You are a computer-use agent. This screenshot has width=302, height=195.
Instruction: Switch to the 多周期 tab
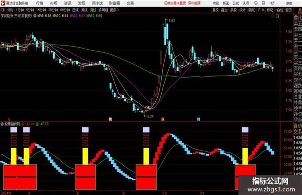pos(103,10)
